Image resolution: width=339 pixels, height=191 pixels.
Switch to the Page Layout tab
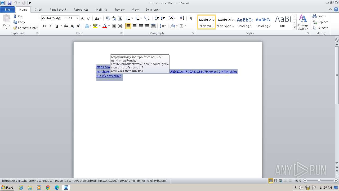(58, 9)
